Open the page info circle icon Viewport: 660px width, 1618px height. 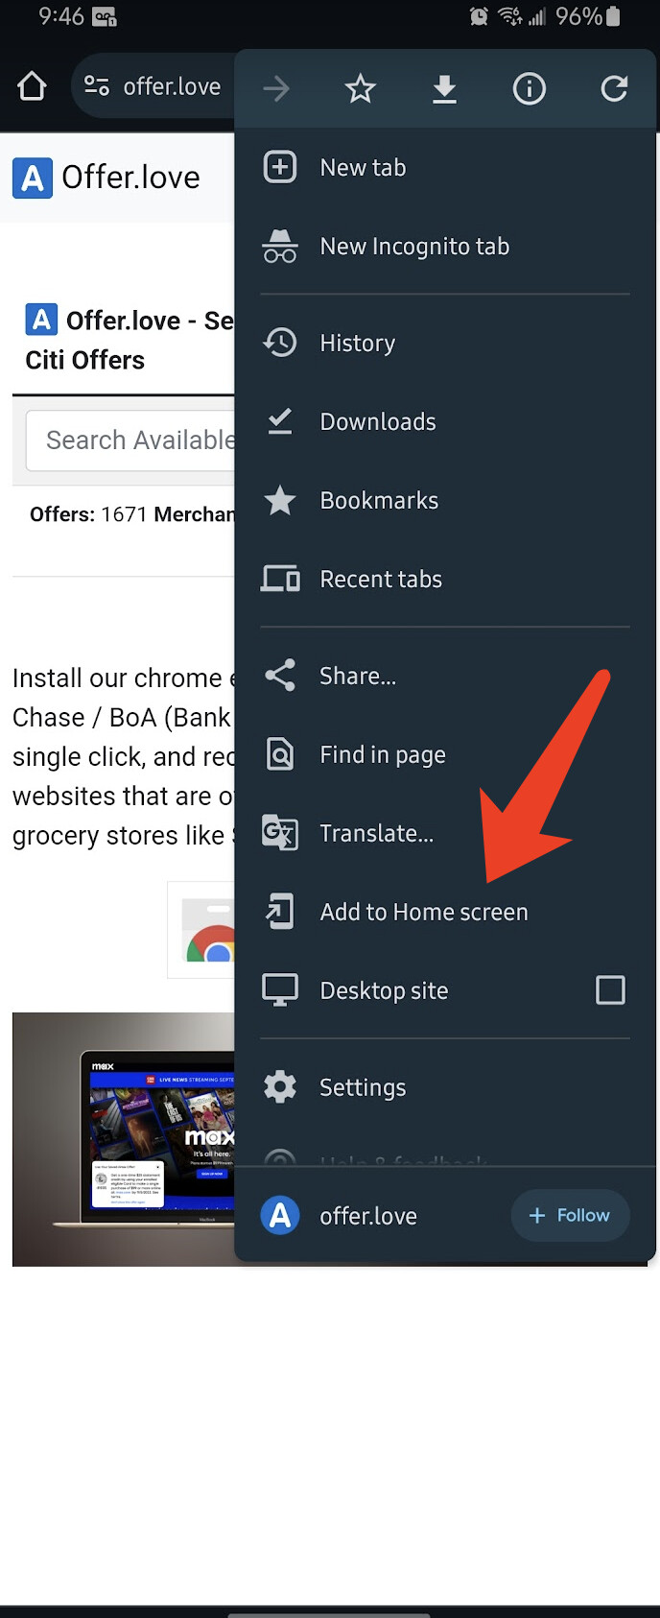[529, 89]
